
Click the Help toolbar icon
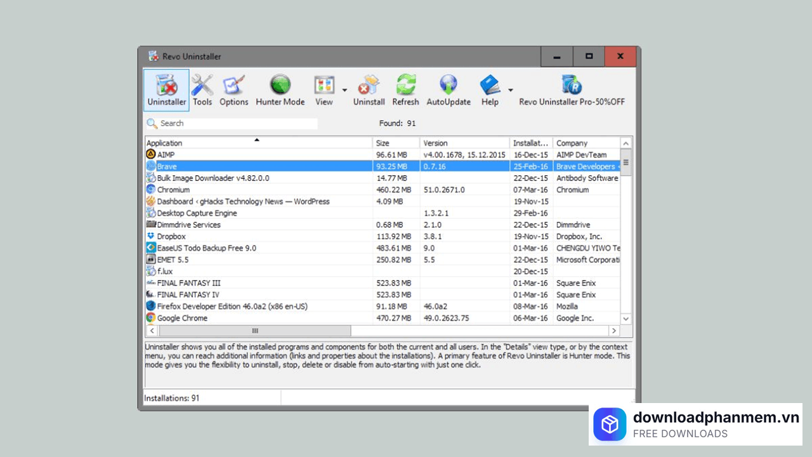tap(490, 90)
